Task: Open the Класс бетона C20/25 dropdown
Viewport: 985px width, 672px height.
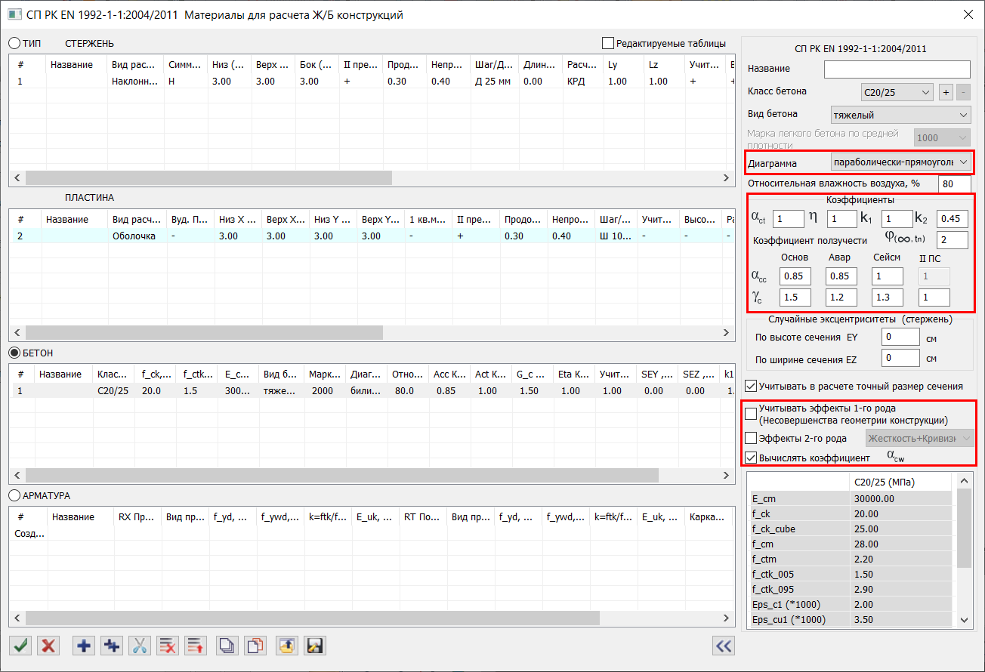Action: [897, 92]
